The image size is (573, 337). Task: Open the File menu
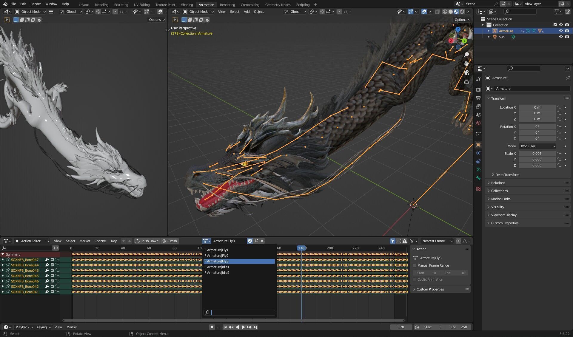[x=13, y=4]
